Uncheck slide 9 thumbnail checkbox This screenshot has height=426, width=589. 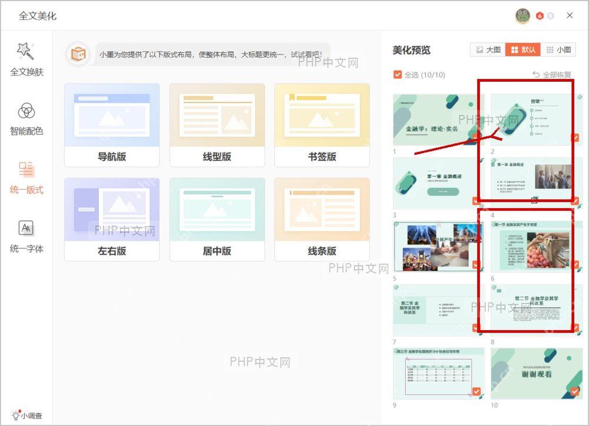pyautogui.click(x=477, y=391)
